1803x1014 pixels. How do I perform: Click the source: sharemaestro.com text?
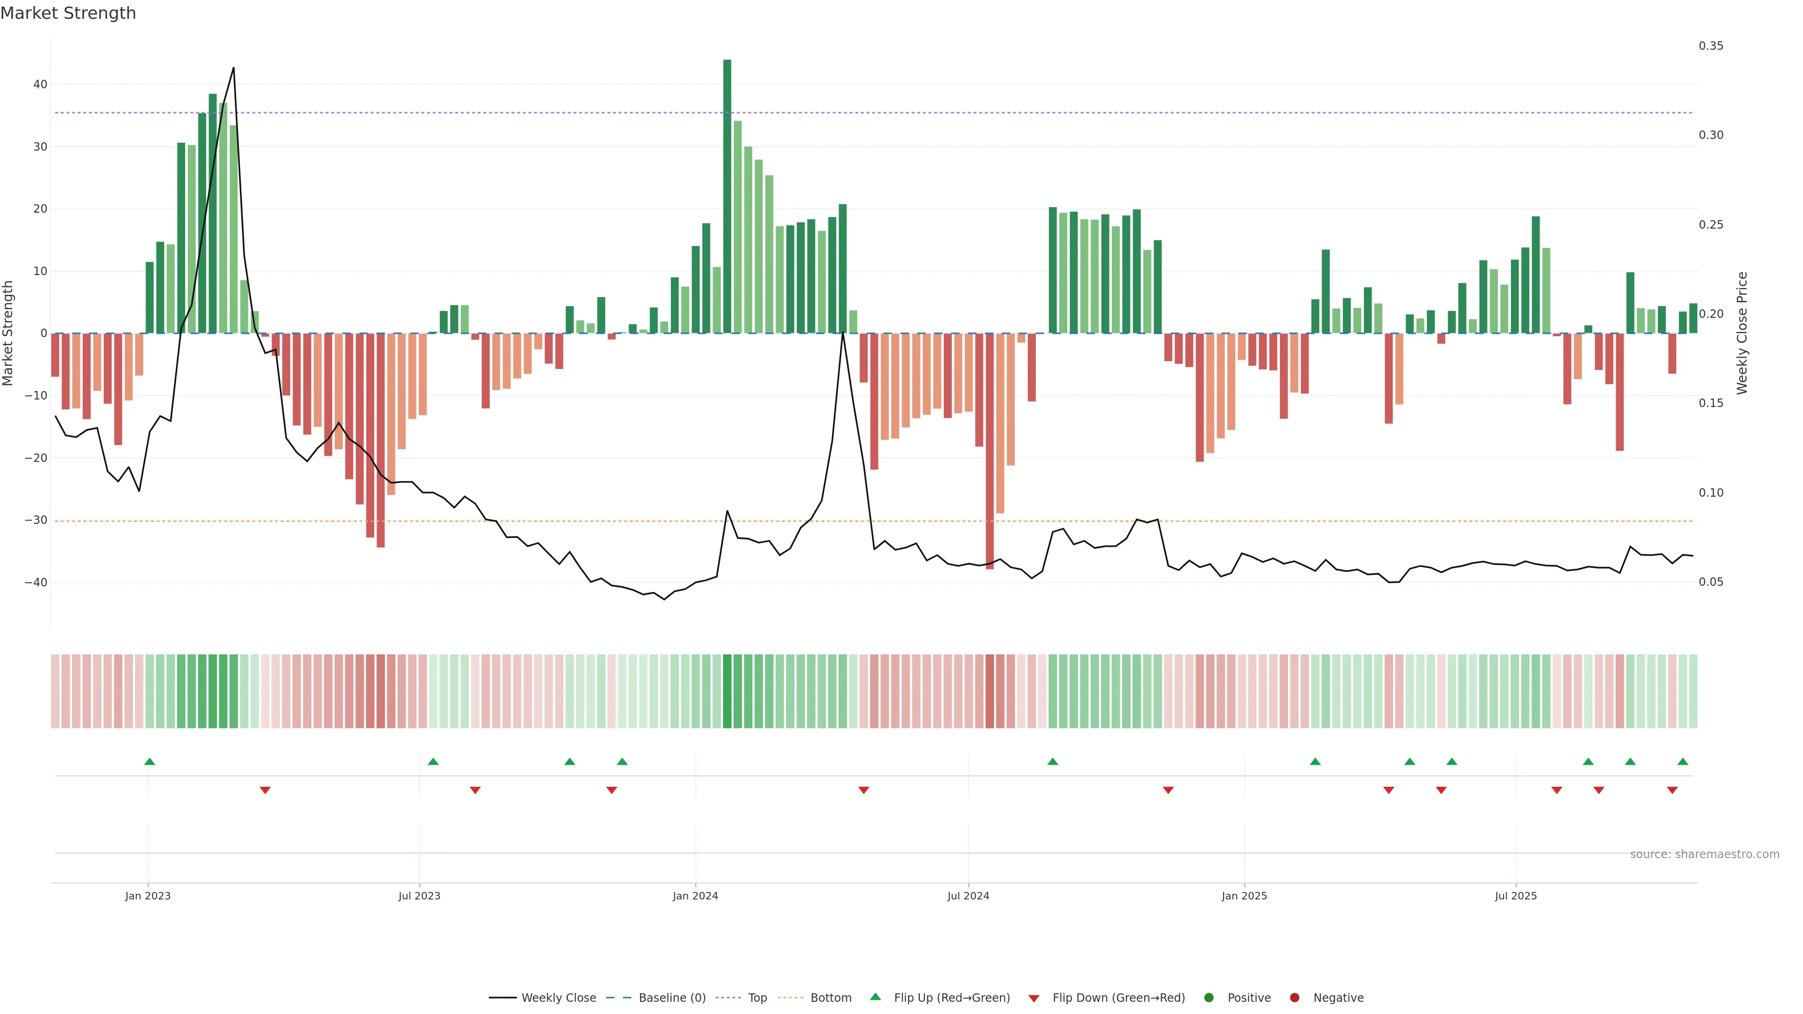click(1704, 854)
